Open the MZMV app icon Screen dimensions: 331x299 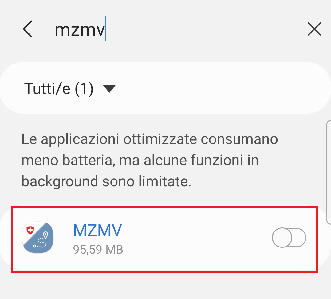(x=38, y=237)
